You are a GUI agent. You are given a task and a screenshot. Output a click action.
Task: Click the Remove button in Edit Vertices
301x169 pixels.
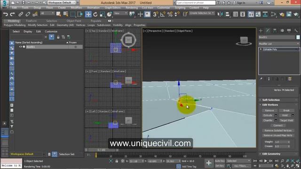[269, 111]
